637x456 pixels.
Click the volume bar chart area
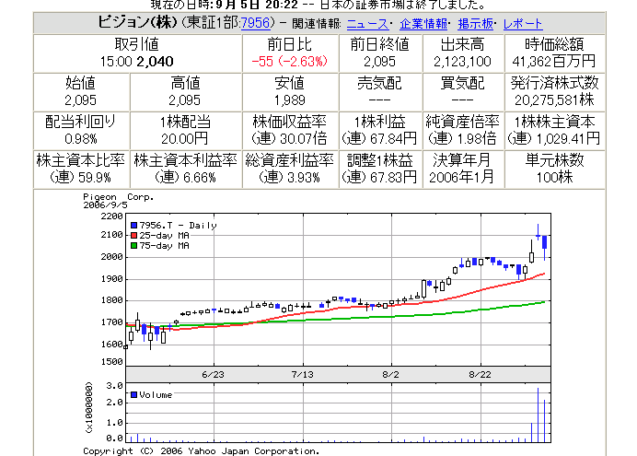pyautogui.click(x=338, y=413)
